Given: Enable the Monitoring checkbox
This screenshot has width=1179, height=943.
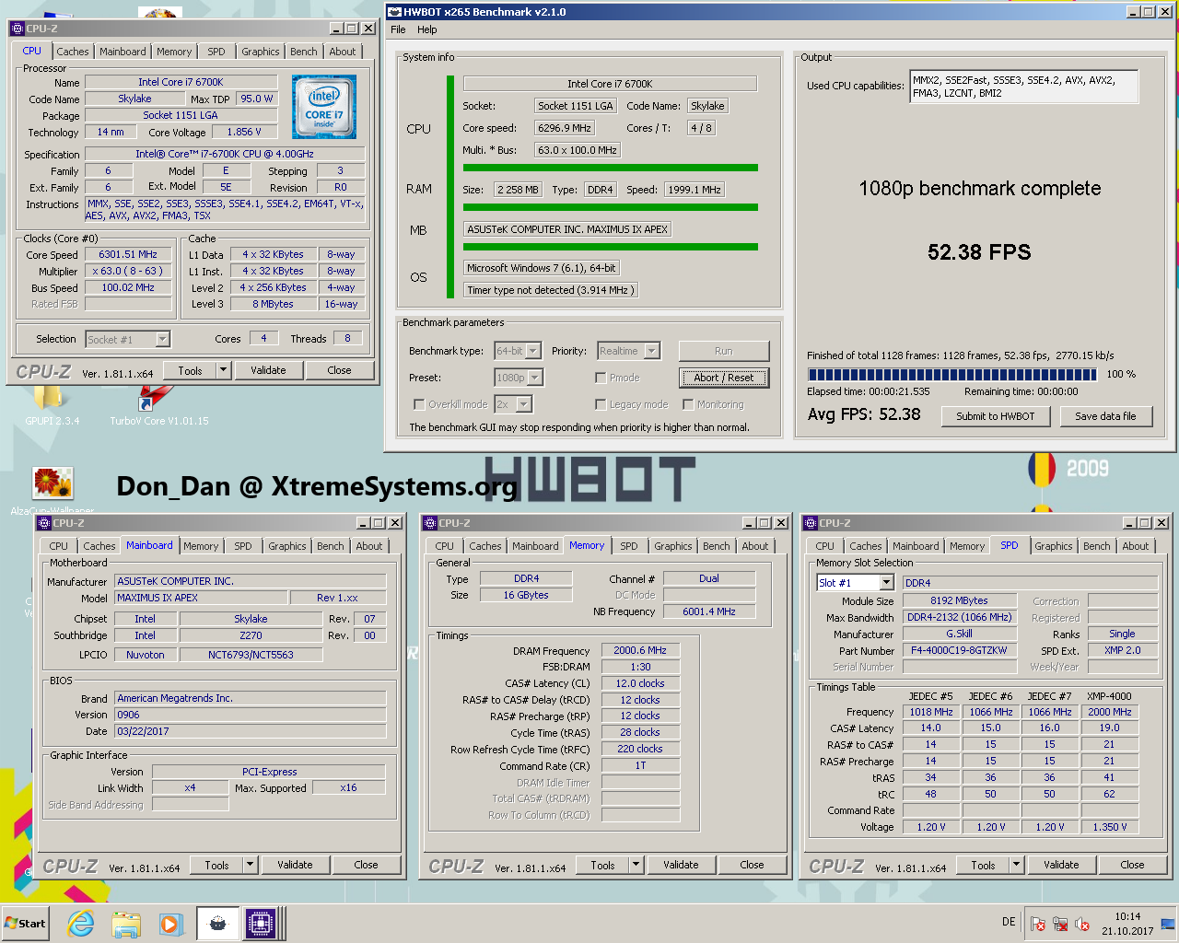Looking at the screenshot, I should tap(688, 404).
